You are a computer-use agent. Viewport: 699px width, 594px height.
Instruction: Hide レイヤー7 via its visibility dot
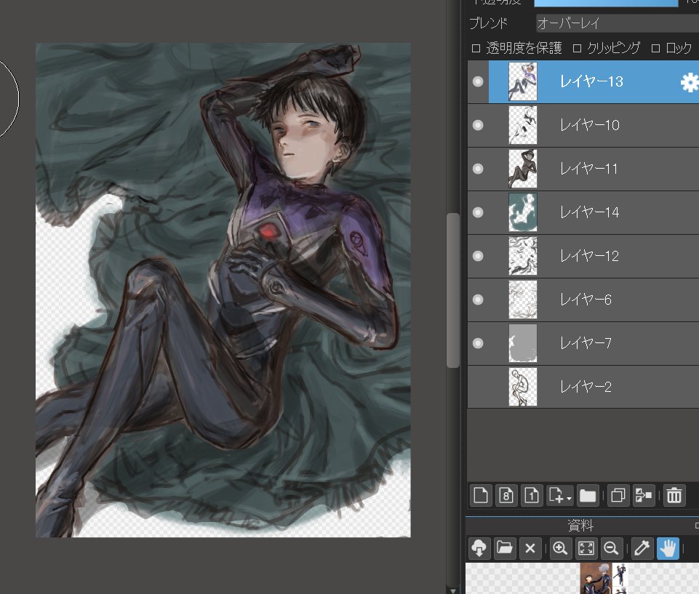point(478,343)
